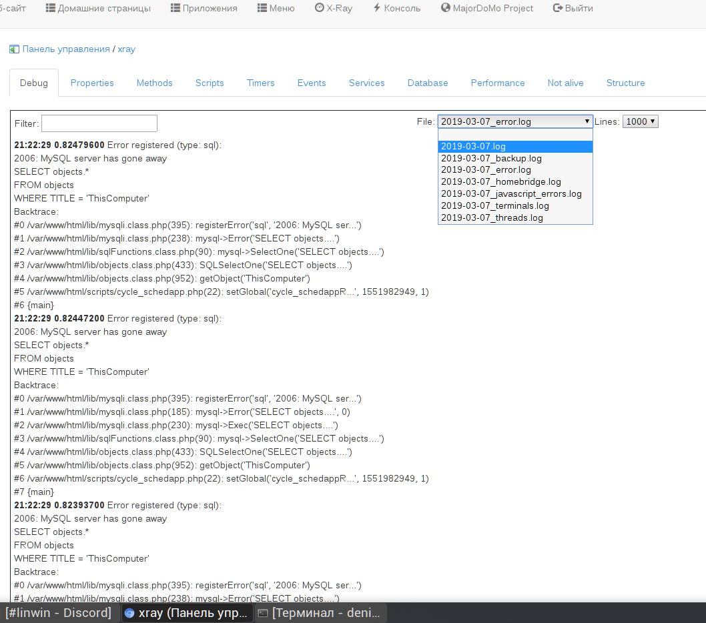Open the File log selection dropdown

pos(514,121)
